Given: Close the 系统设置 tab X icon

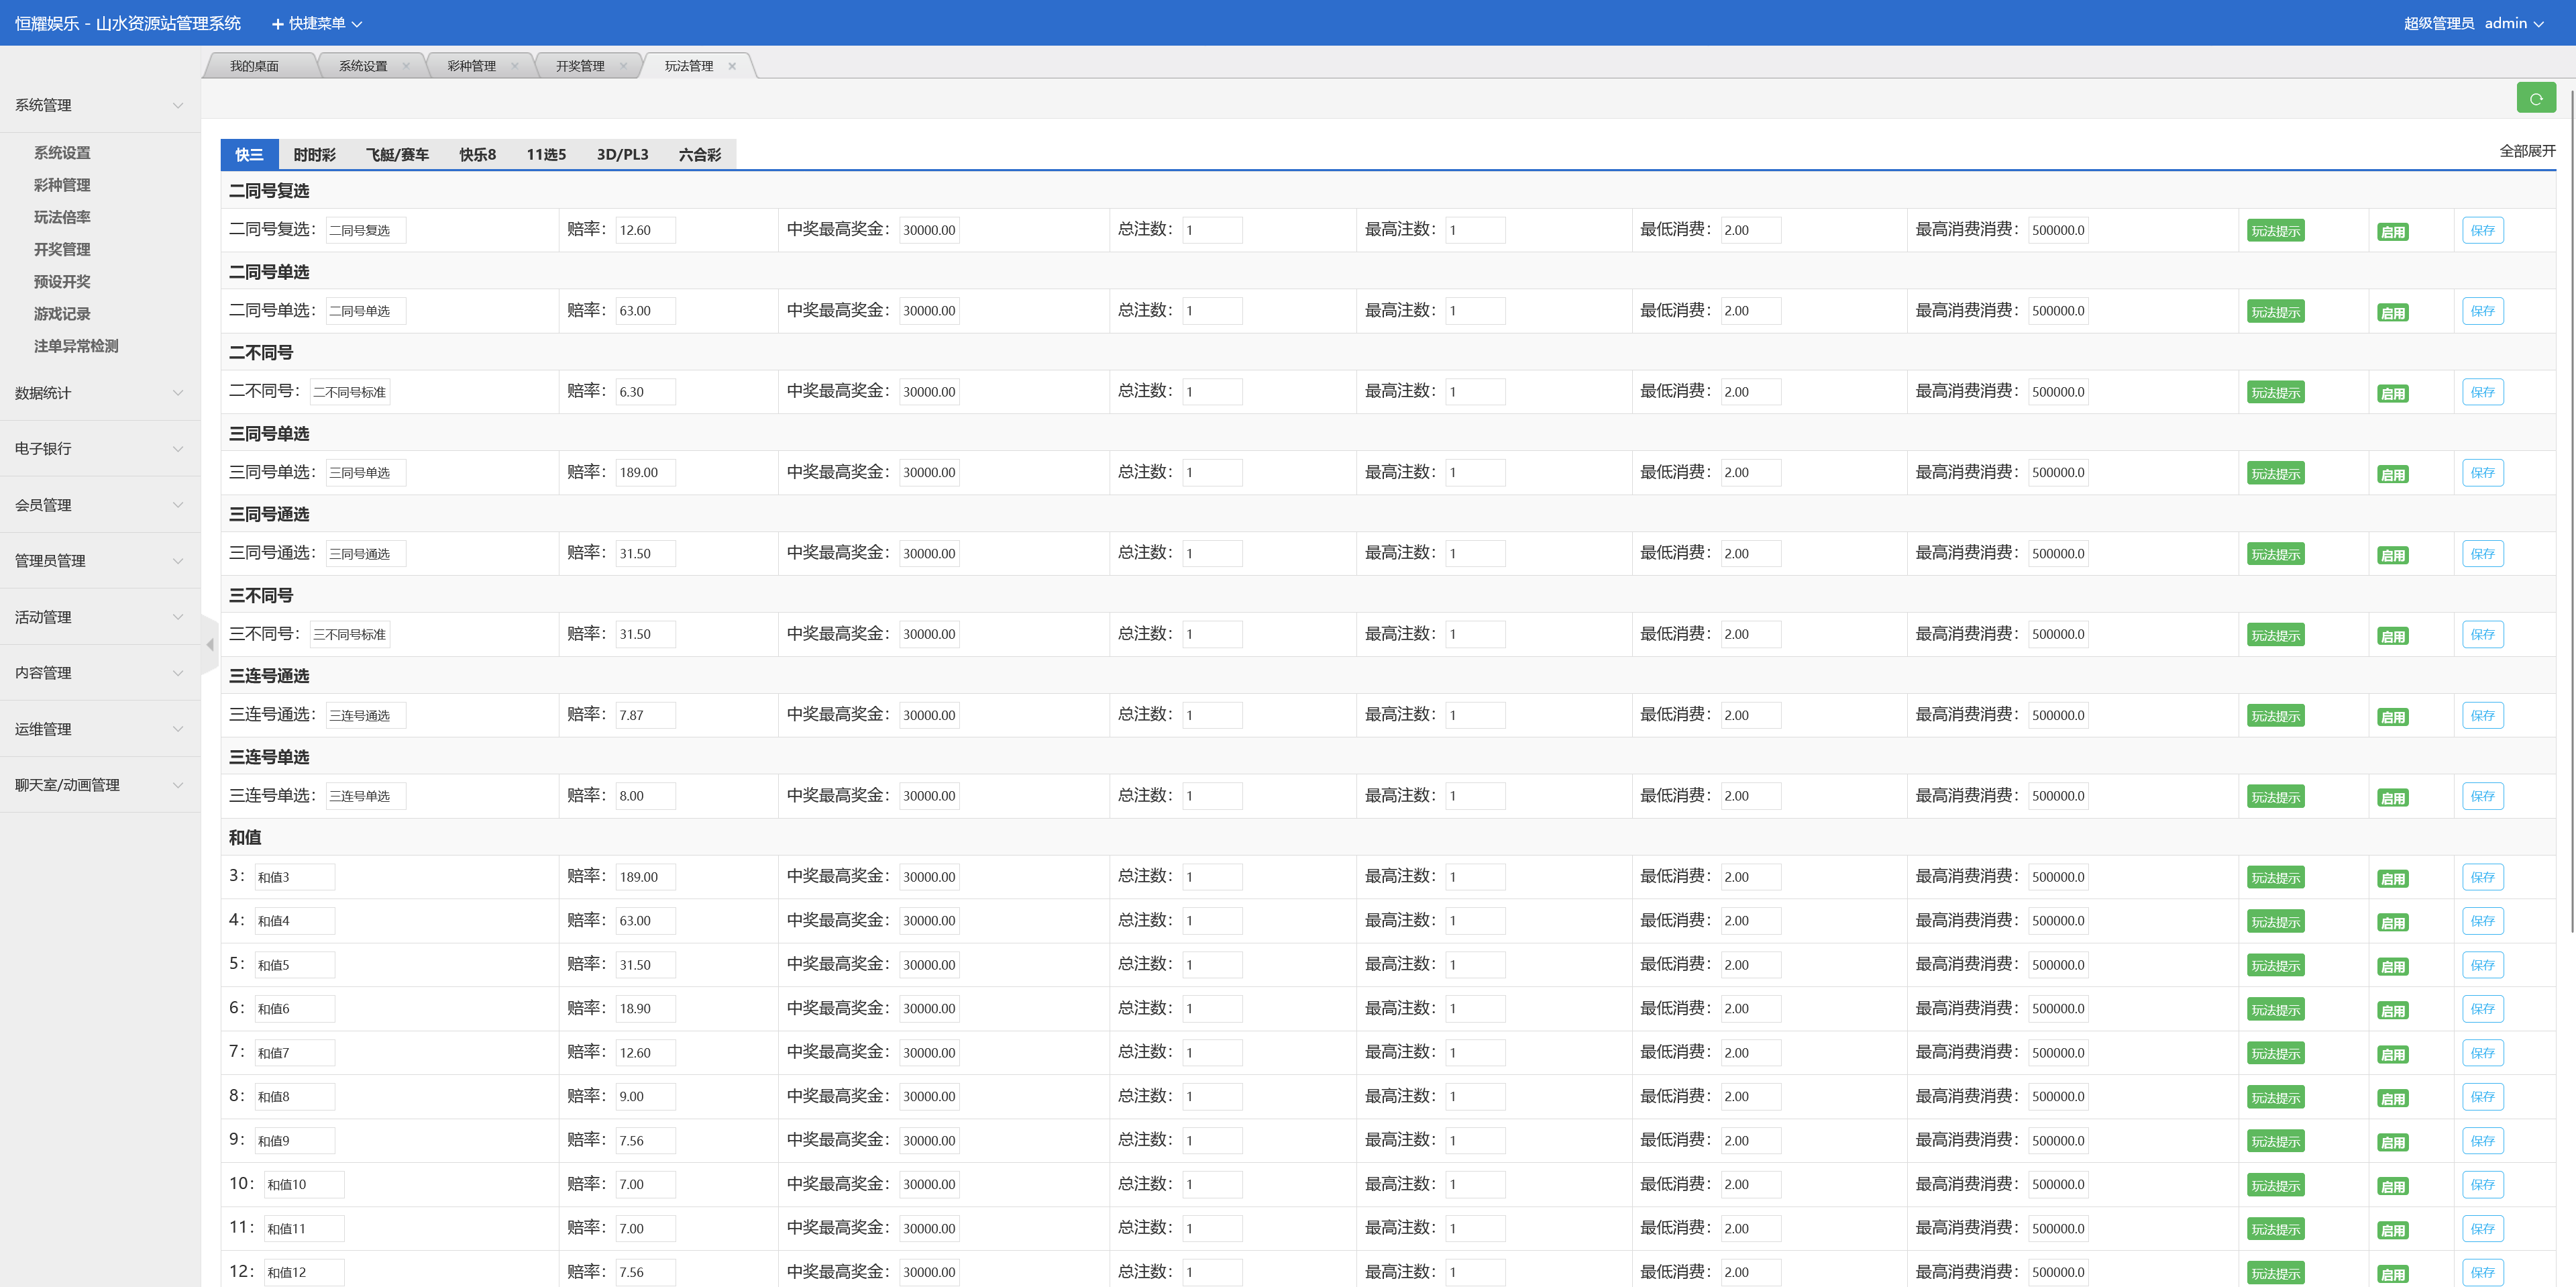Looking at the screenshot, I should [406, 66].
